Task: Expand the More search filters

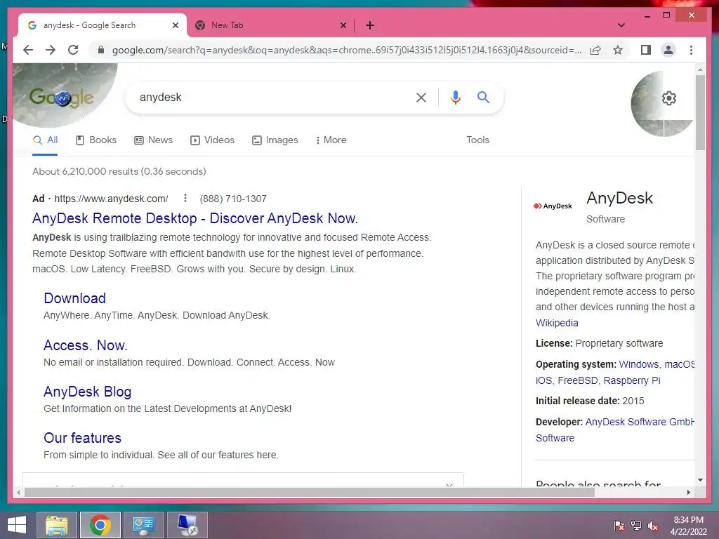Action: pos(331,140)
